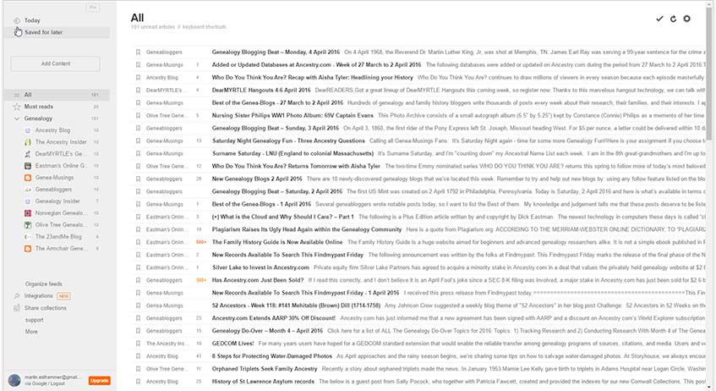Open the keyboard shortcuts link
The image size is (716, 391).
coord(204,27)
